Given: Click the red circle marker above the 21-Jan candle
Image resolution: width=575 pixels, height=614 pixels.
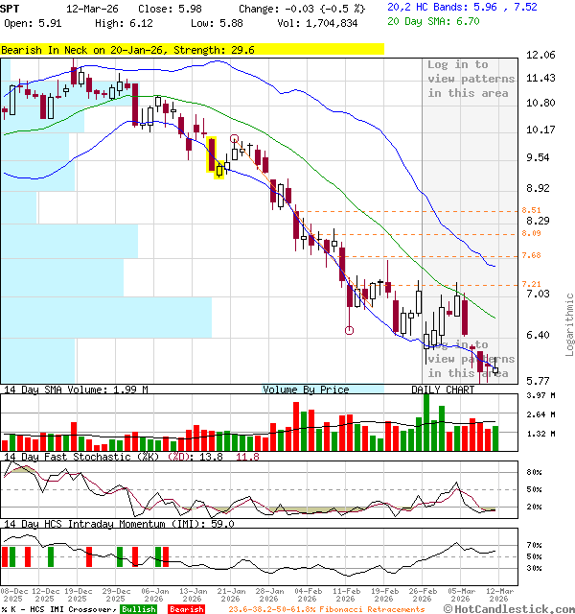Looking at the screenshot, I should click(235, 139).
